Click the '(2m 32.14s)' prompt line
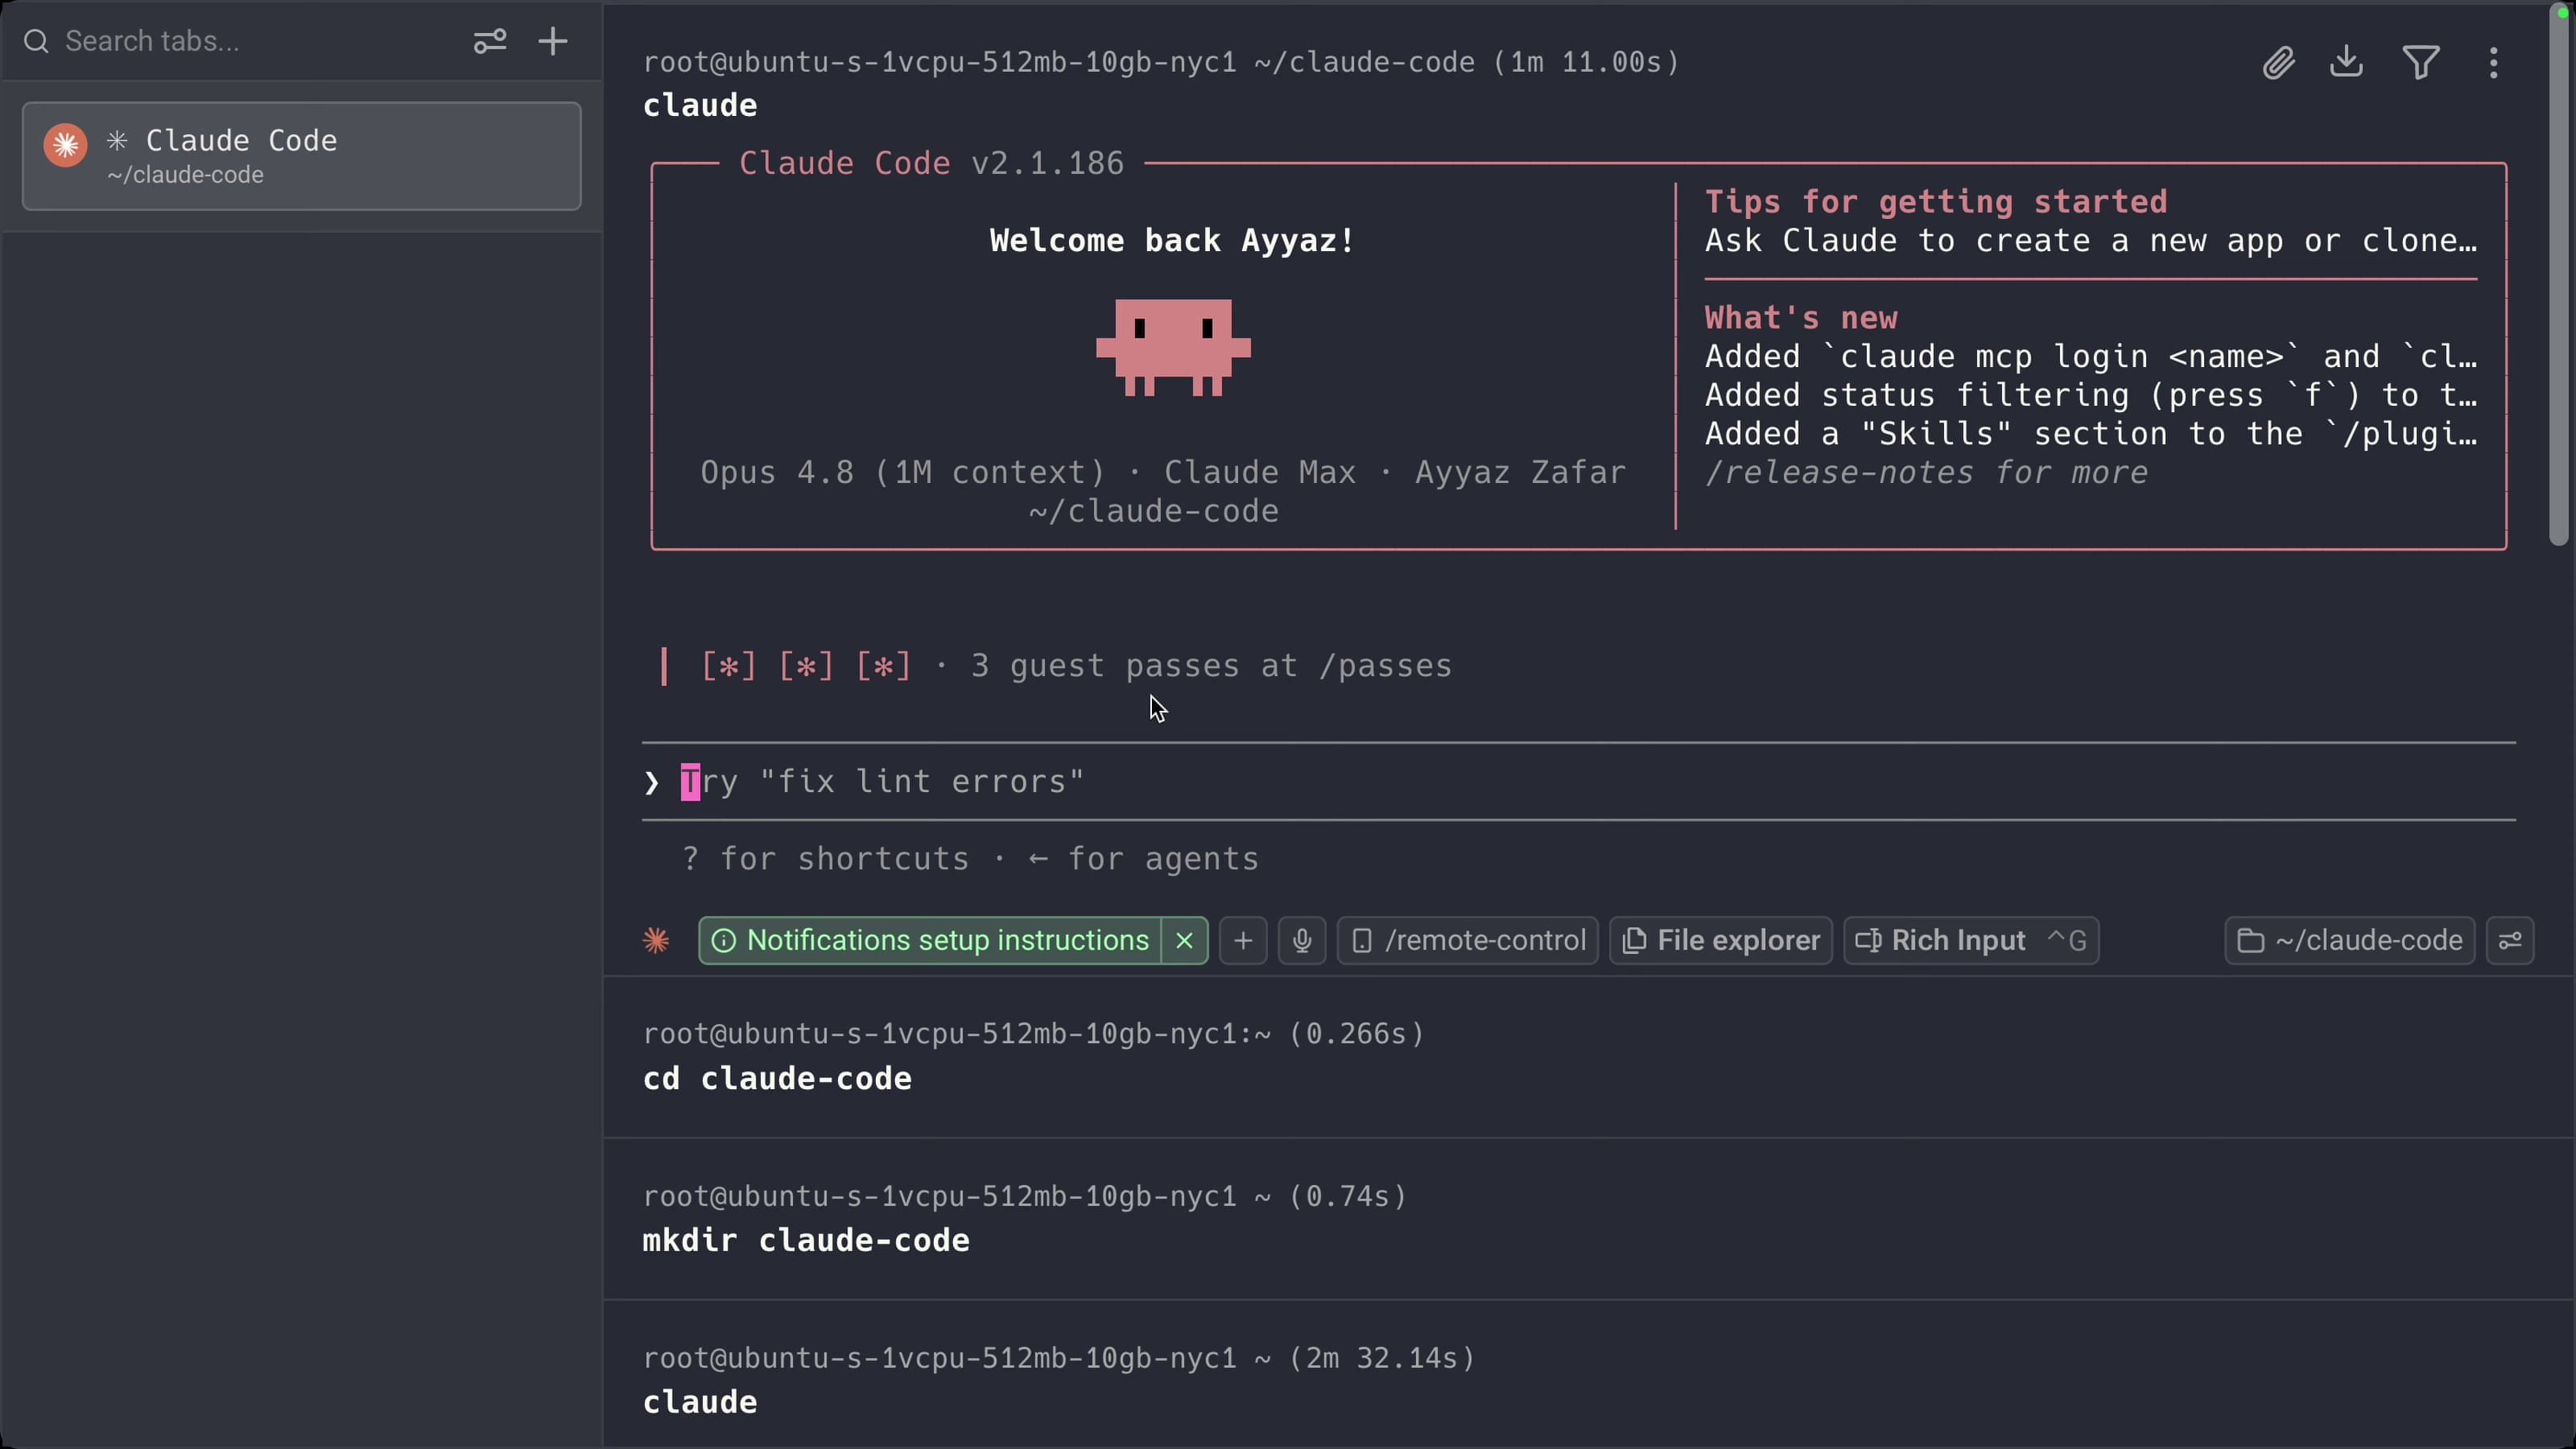This screenshot has width=2576, height=1449. coord(1059,1357)
